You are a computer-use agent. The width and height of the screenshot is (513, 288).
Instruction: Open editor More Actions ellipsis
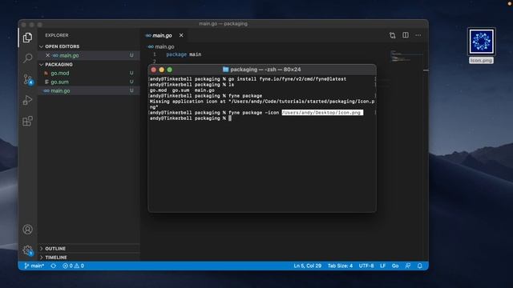[418, 35]
